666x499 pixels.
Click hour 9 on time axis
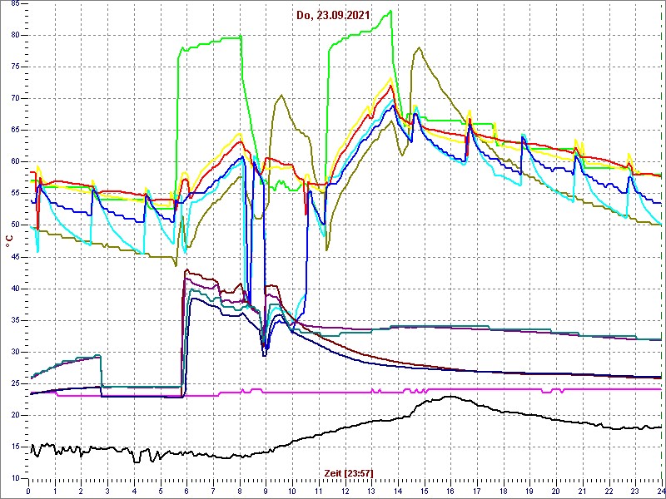tap(266, 492)
